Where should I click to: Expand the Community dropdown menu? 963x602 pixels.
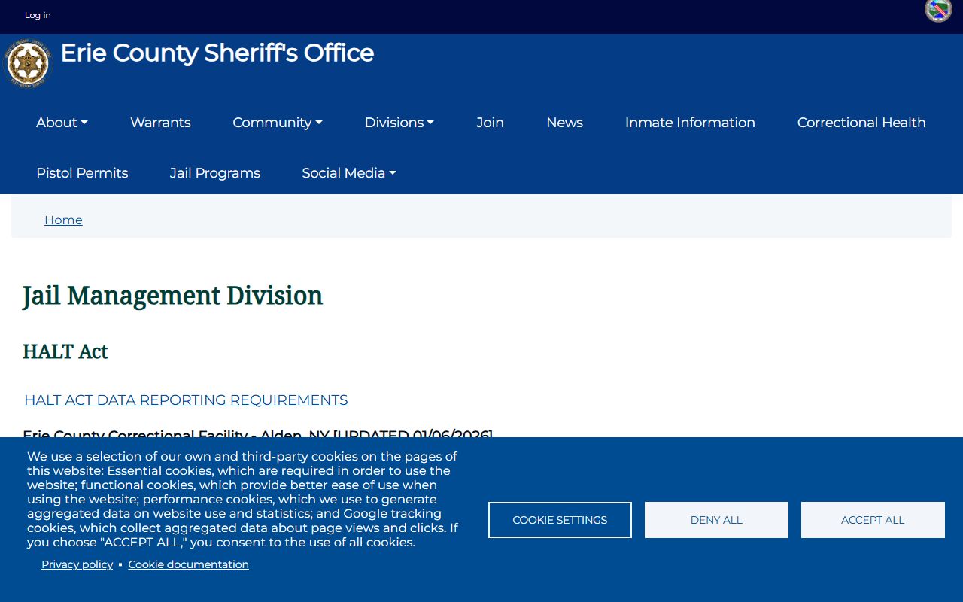277,123
